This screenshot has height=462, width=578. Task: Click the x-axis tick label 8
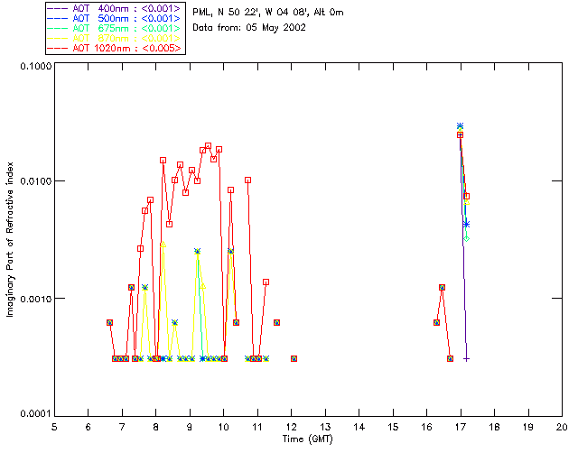coord(156,427)
